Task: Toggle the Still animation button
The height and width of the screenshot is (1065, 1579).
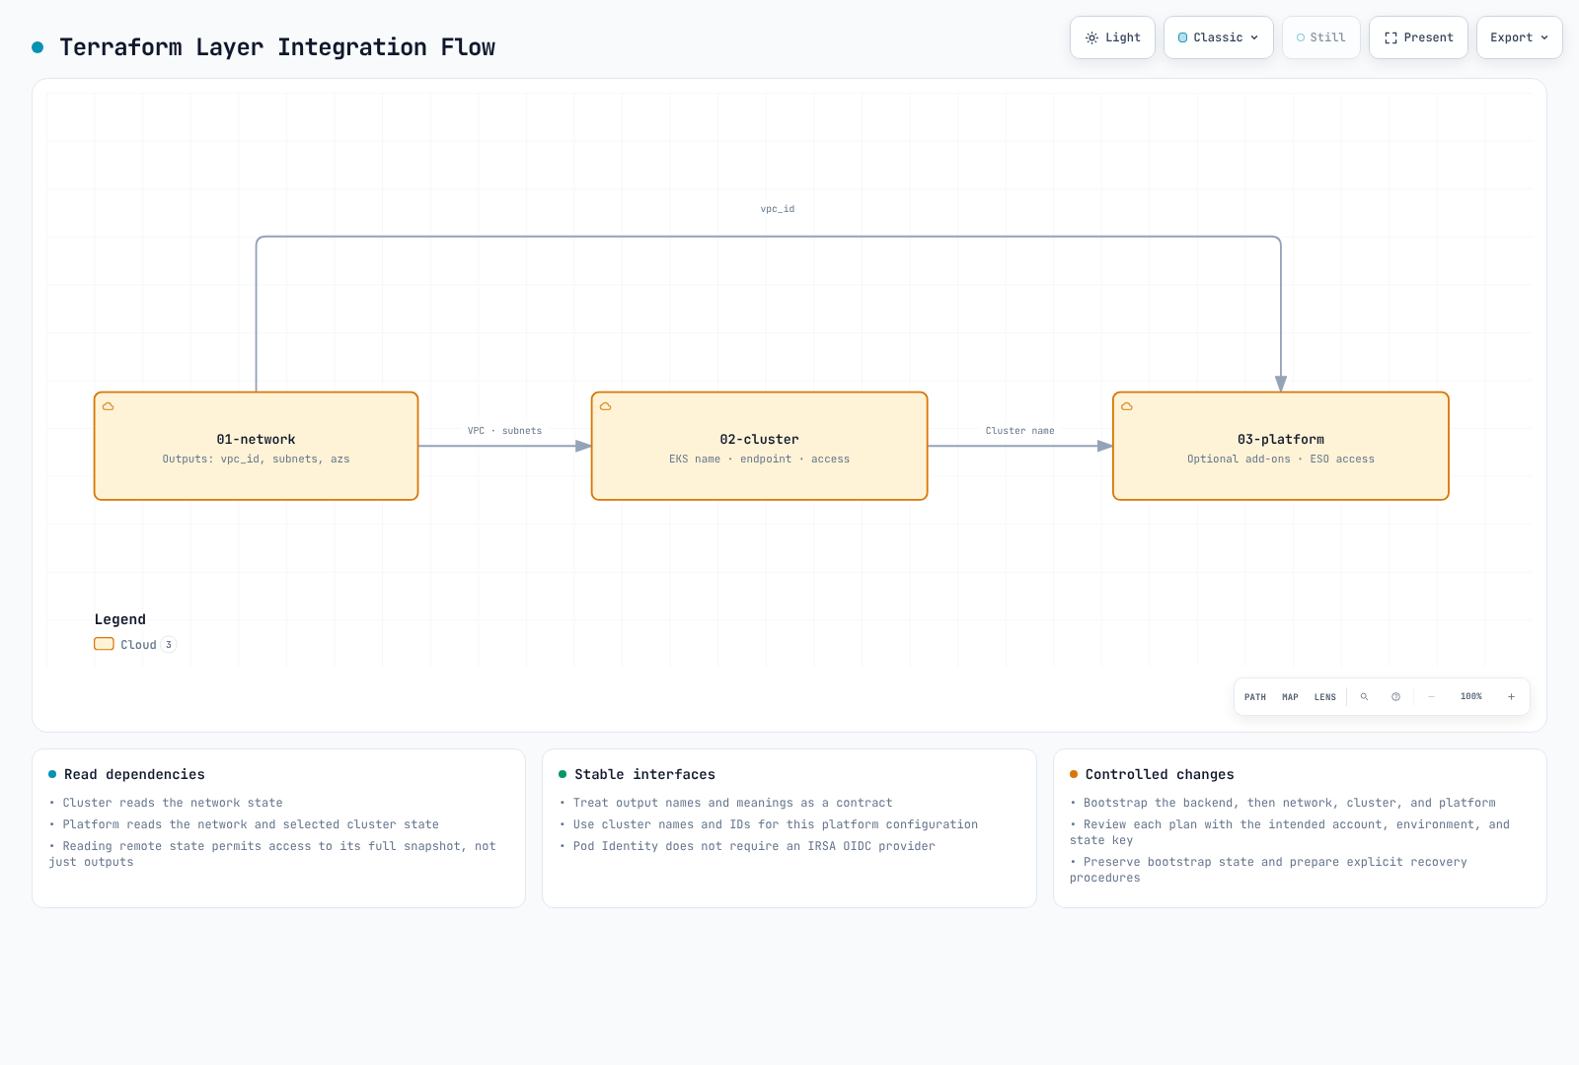Action: (1321, 37)
